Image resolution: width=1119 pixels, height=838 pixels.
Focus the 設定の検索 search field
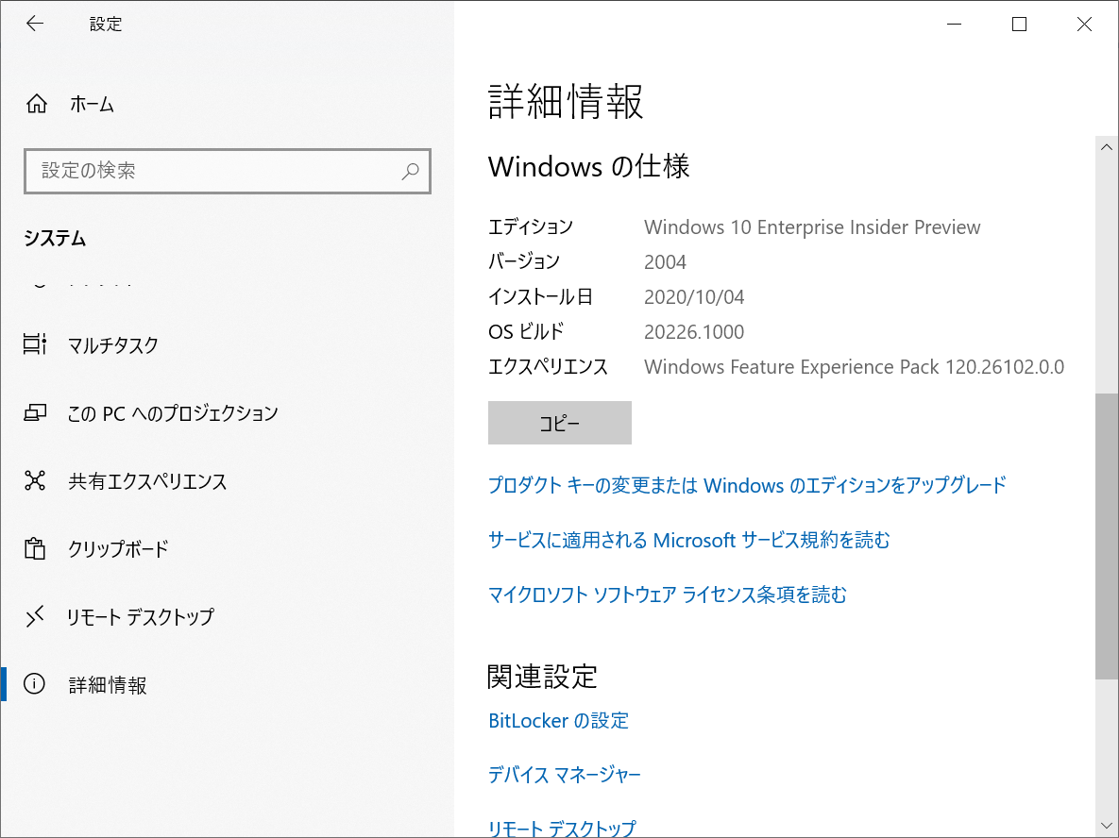(228, 171)
